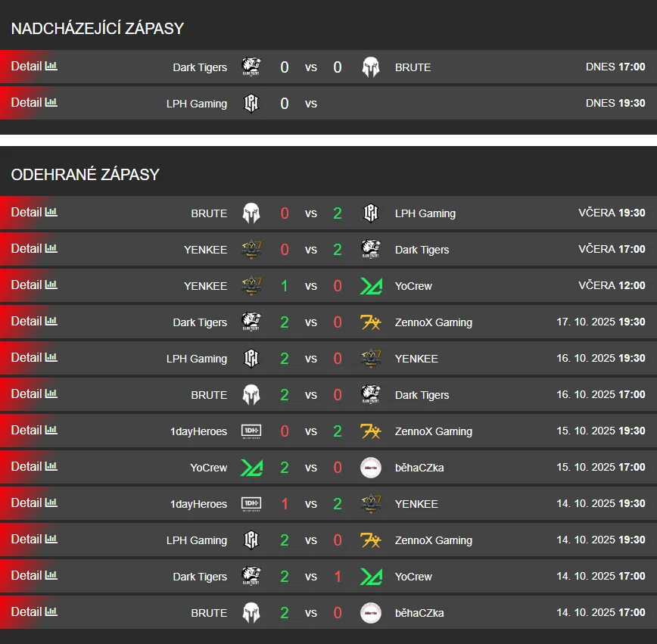Click běhaCZka logo in YoCrew vs běhaCZka match
This screenshot has height=644, width=657.
tap(370, 468)
